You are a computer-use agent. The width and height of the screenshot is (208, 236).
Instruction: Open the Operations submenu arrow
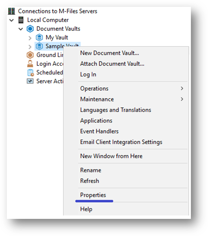coord(182,88)
